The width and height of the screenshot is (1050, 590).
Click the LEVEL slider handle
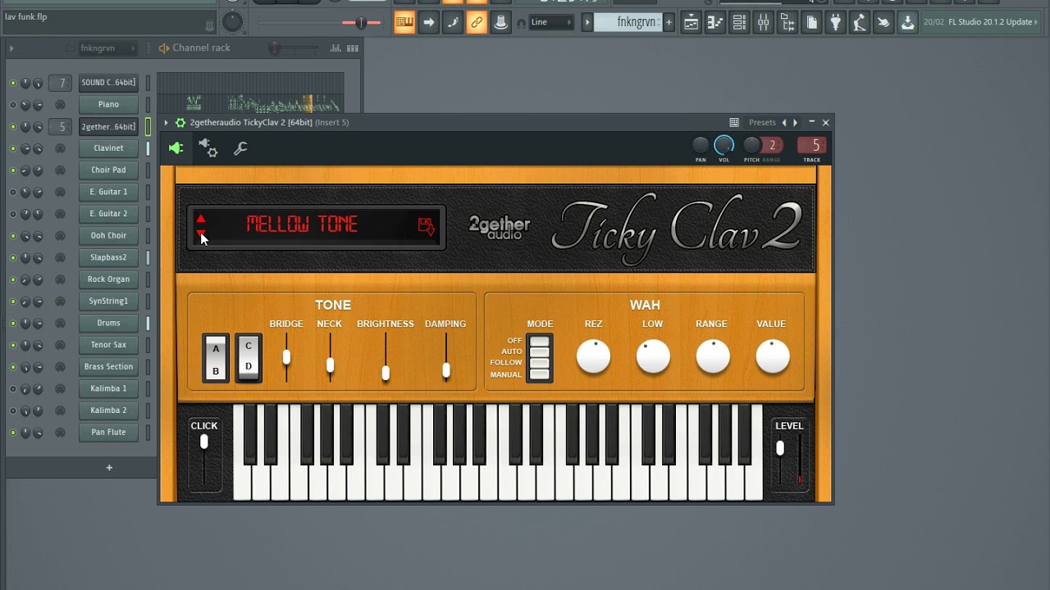[x=780, y=448]
